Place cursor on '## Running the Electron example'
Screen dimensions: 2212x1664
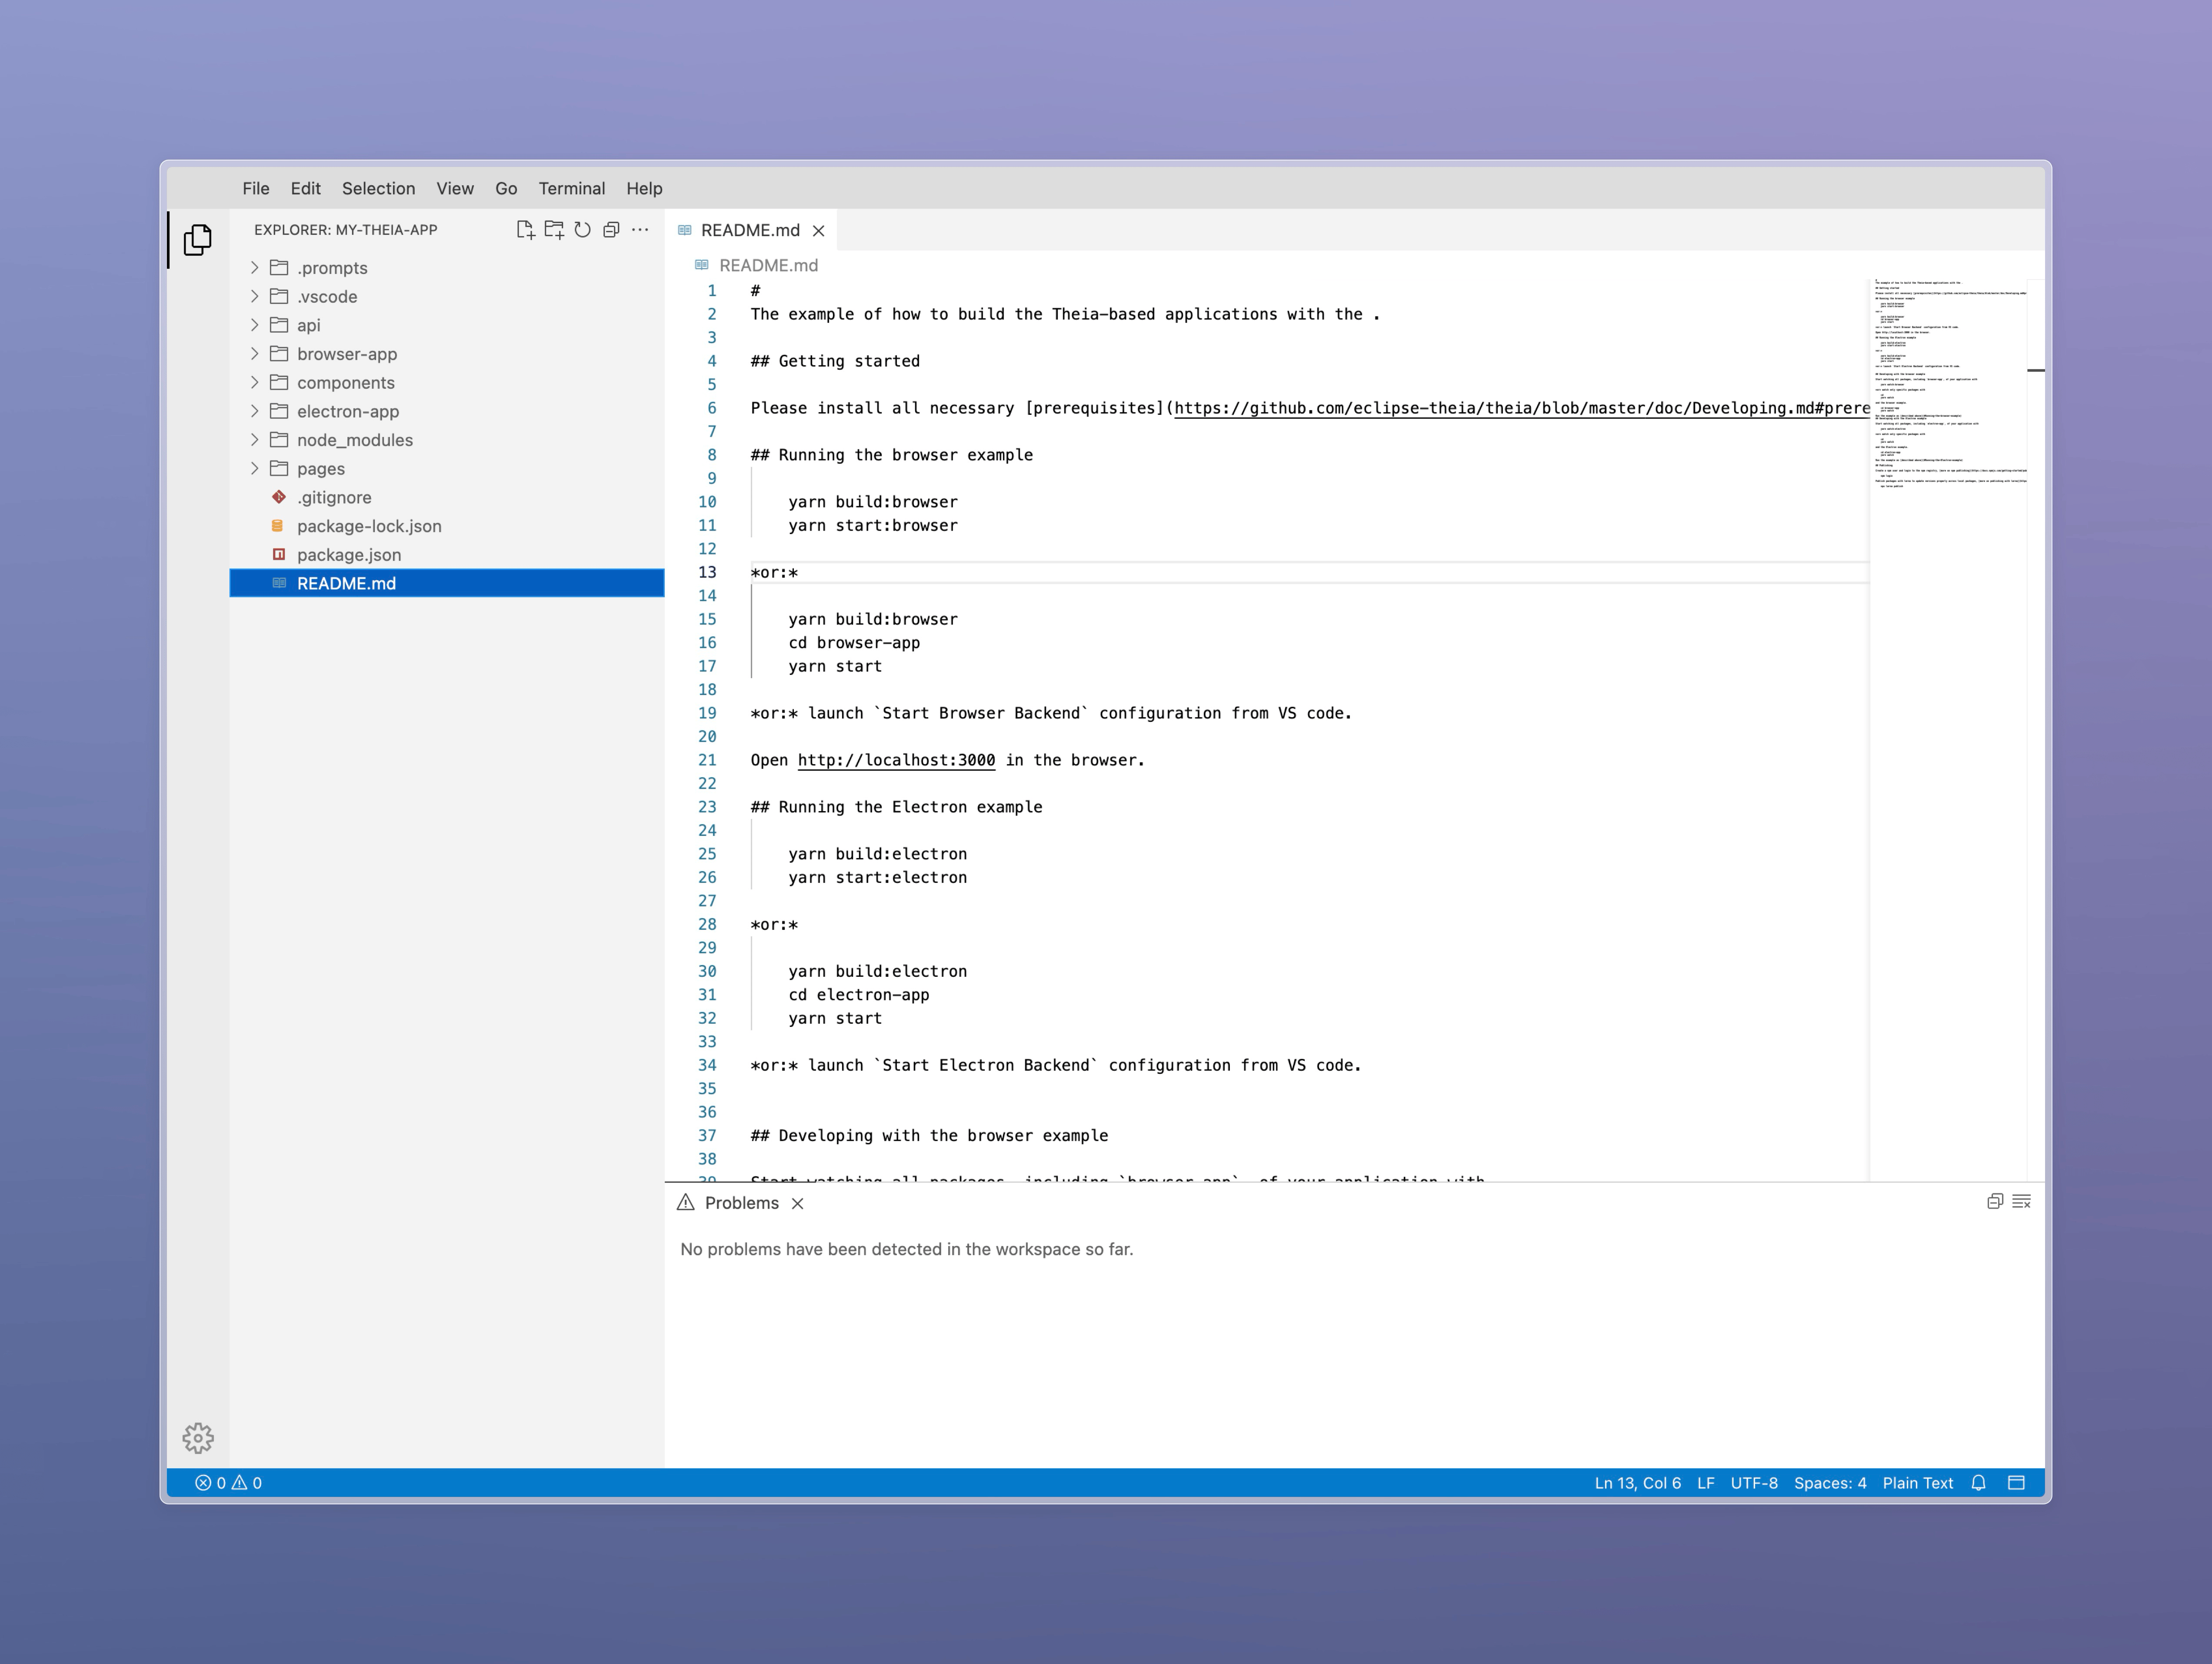[896, 808]
